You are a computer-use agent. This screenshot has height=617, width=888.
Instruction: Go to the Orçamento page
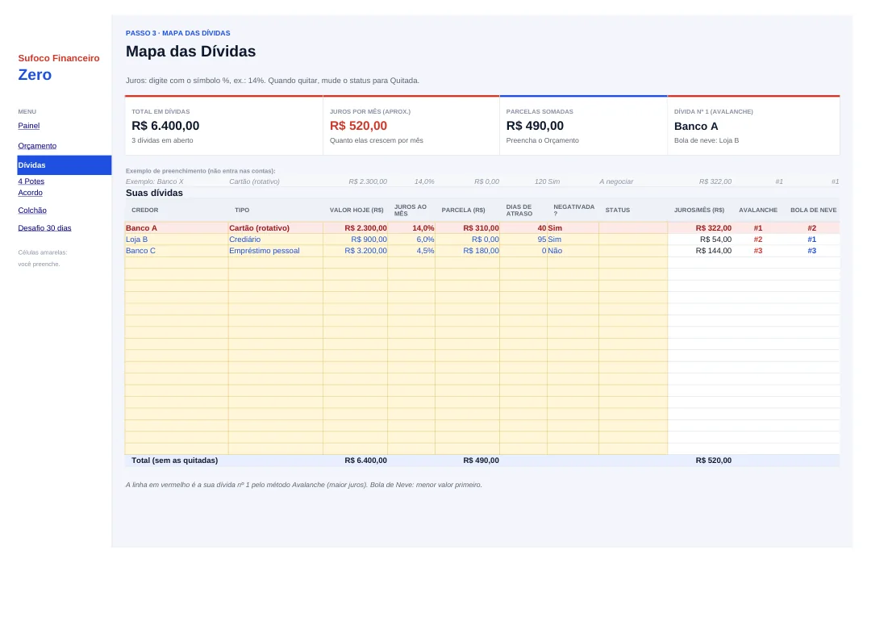(37, 146)
